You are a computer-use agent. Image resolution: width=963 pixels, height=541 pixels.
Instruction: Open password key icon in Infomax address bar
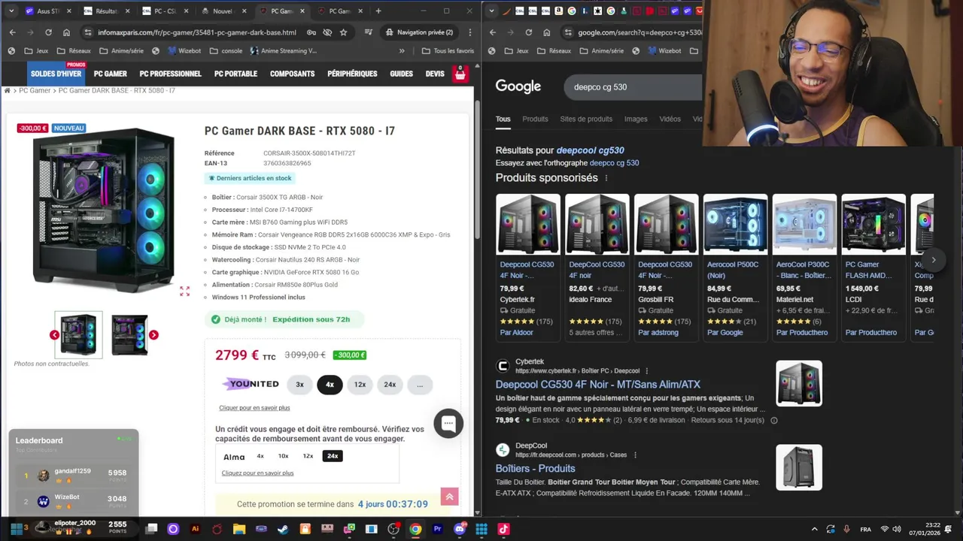[311, 32]
